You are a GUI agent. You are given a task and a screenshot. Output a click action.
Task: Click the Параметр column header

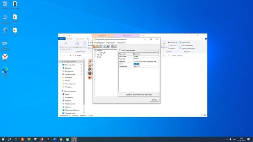126,54
